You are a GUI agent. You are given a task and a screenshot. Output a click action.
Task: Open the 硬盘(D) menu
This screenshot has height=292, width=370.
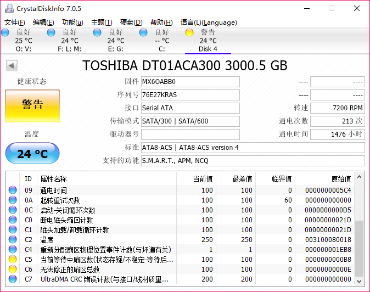click(131, 23)
